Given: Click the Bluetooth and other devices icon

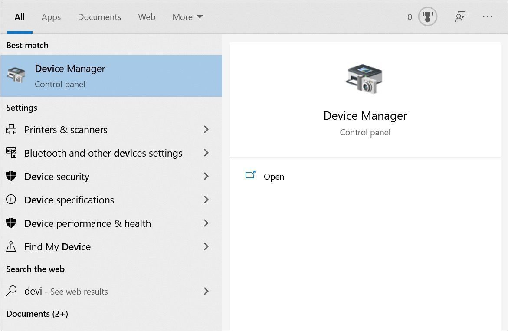Looking at the screenshot, I should [11, 153].
